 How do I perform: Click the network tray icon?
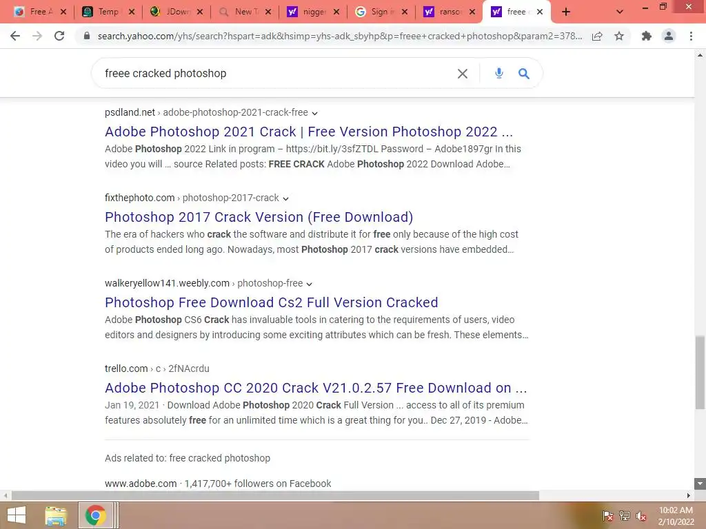[625, 516]
